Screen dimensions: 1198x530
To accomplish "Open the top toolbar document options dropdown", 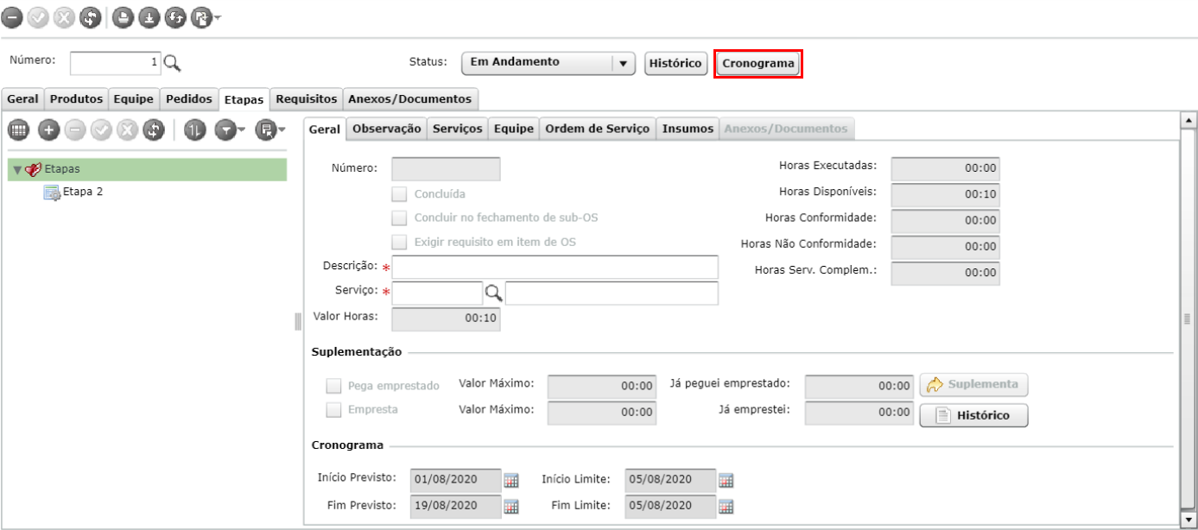I will pyautogui.click(x=204, y=16).
